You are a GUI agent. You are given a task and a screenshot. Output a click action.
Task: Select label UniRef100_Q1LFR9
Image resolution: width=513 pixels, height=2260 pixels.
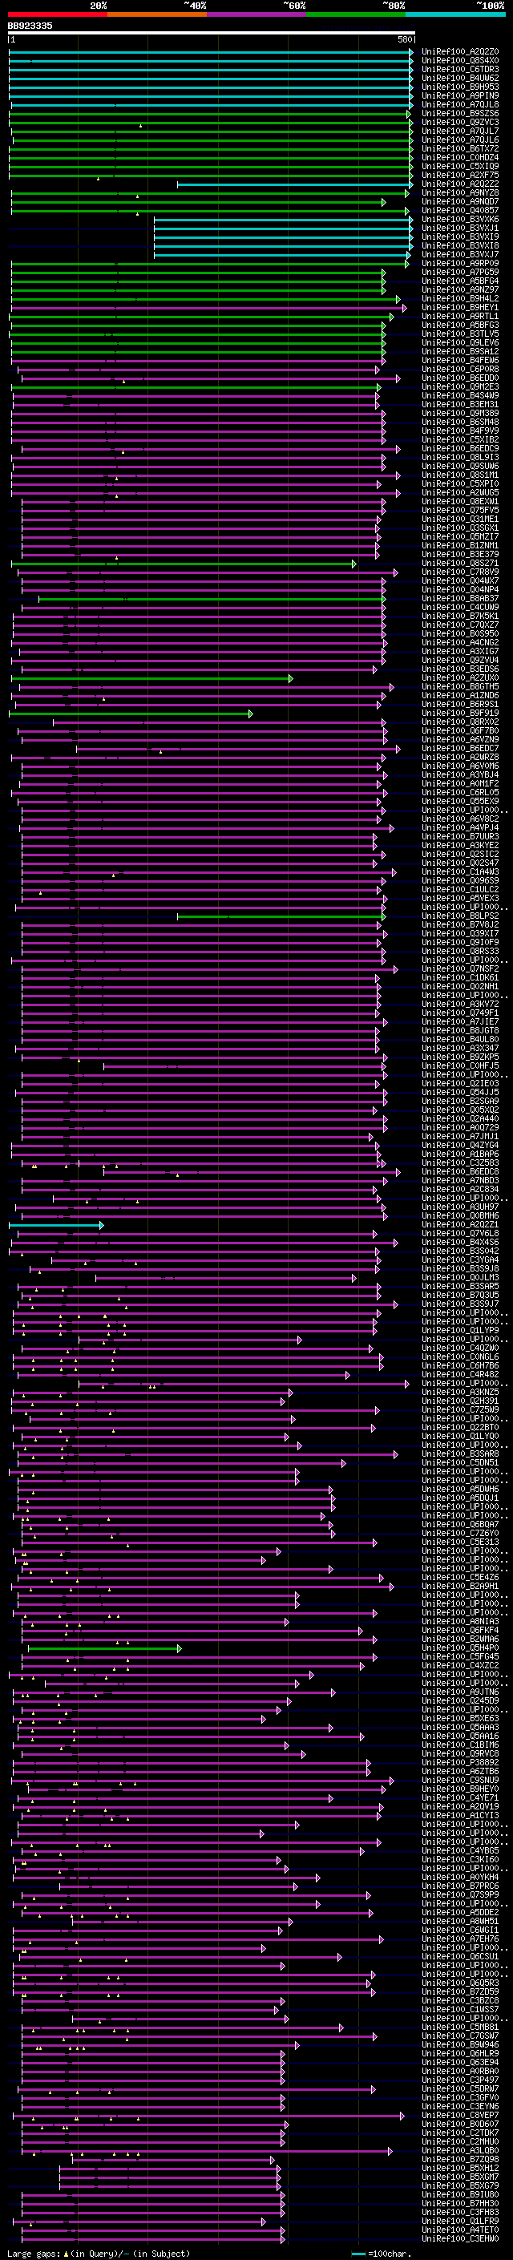(x=460, y=2222)
